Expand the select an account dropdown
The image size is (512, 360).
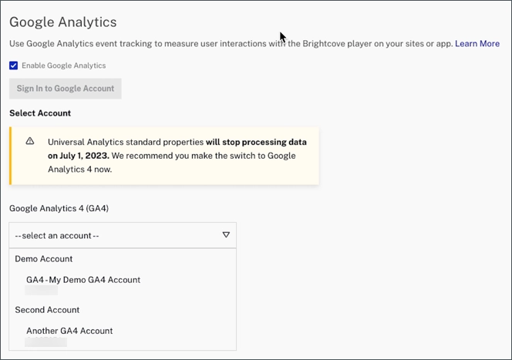(123, 235)
